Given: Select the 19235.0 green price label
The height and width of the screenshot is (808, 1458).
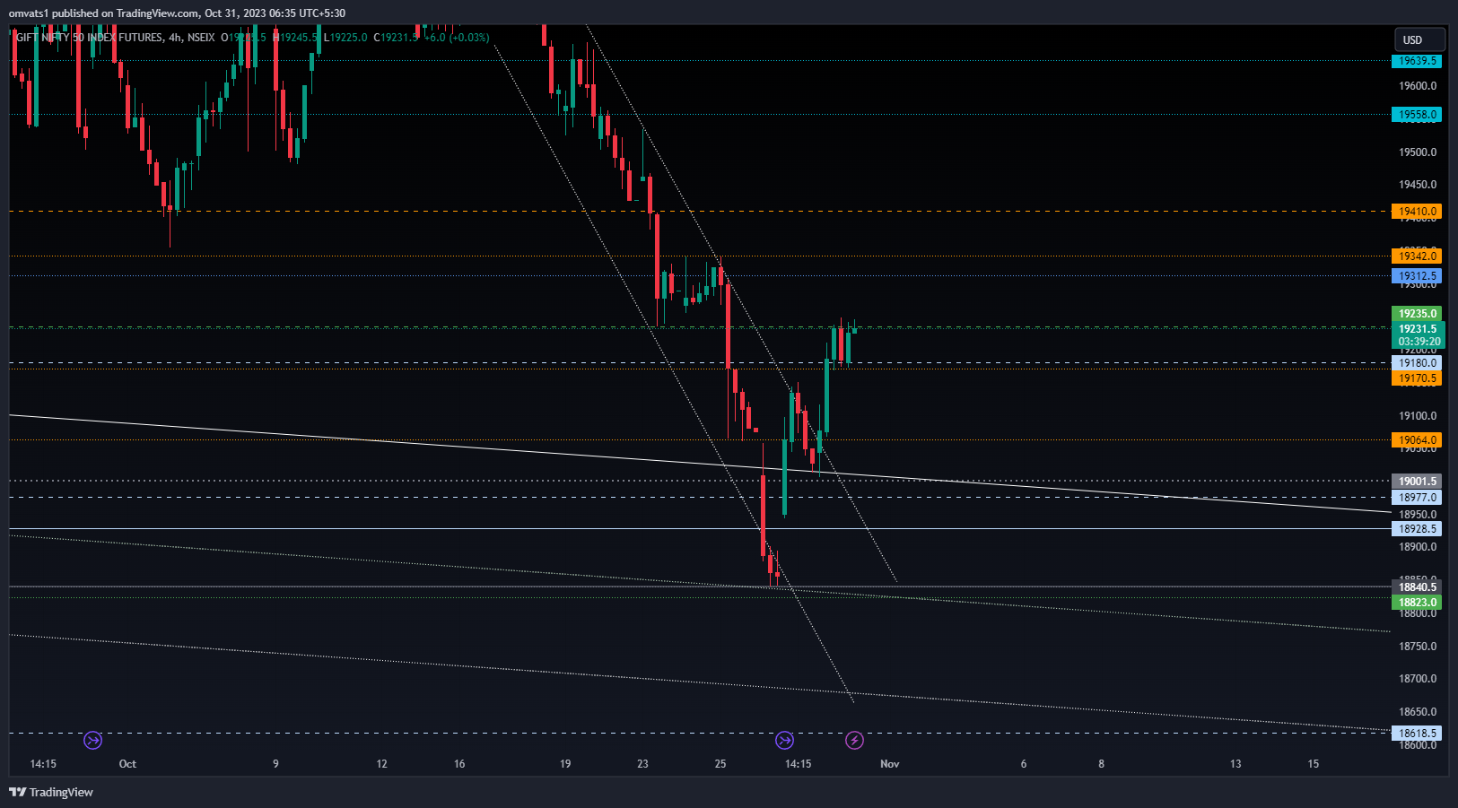Looking at the screenshot, I should point(1417,314).
